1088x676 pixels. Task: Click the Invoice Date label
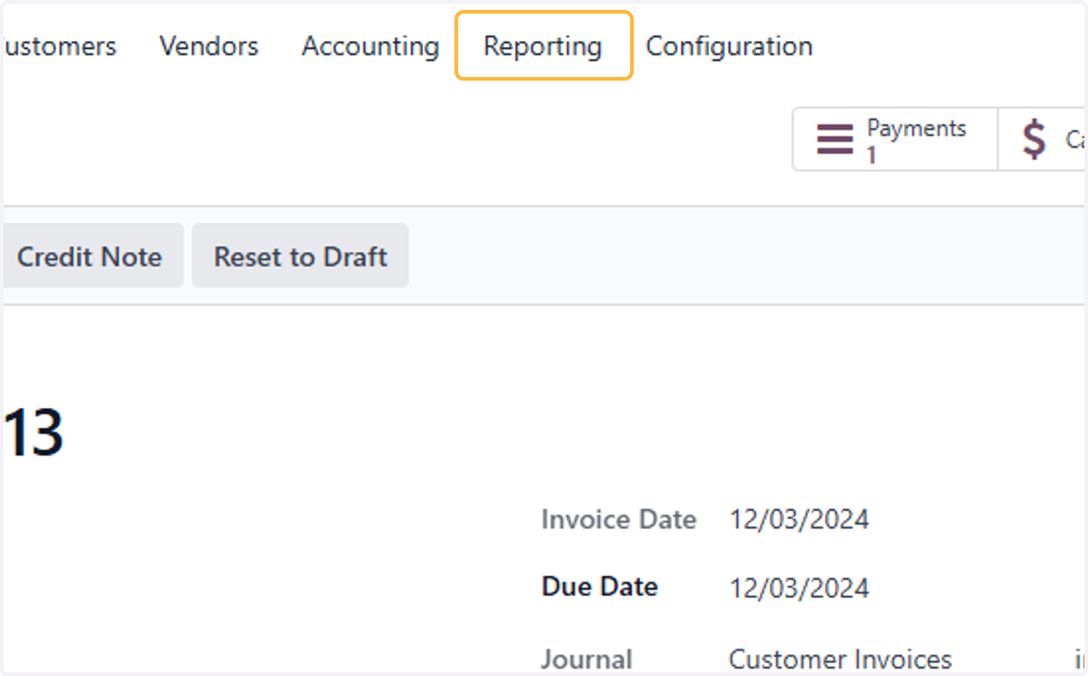point(618,520)
